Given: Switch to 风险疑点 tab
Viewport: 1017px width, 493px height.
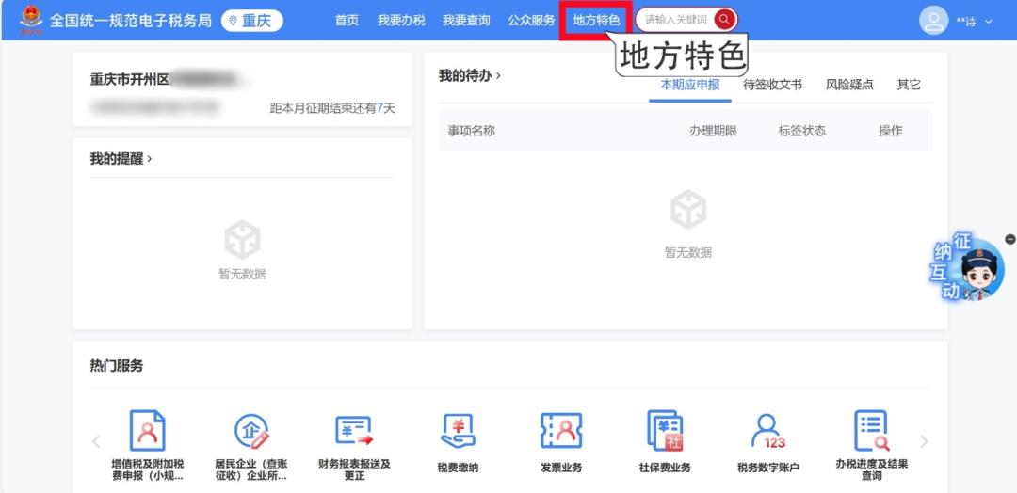Looking at the screenshot, I should coord(849,85).
